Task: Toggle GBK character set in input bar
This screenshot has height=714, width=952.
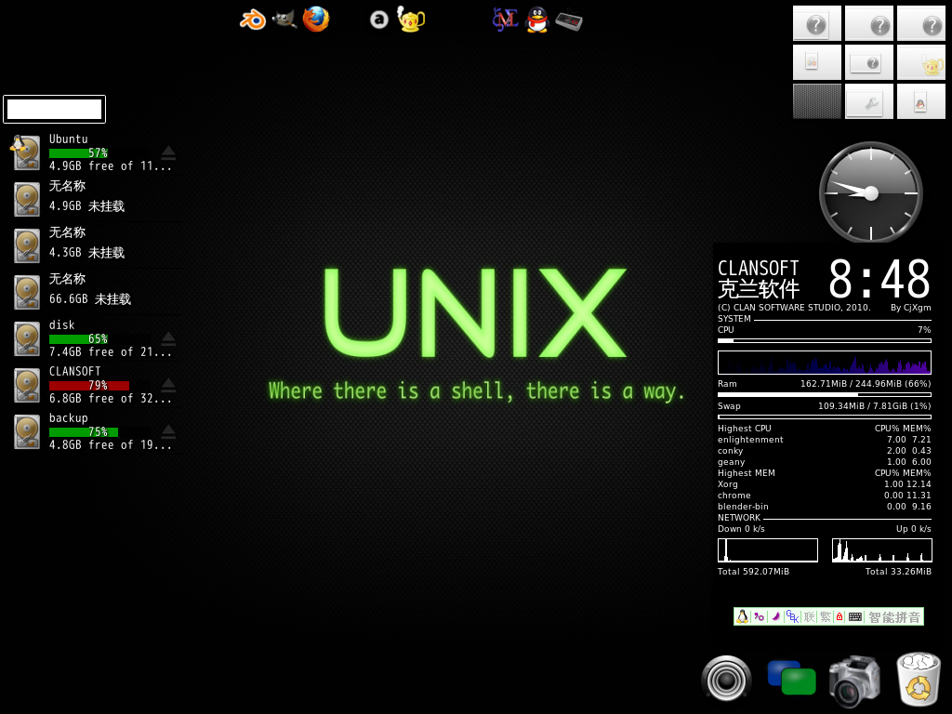Action: 792,617
